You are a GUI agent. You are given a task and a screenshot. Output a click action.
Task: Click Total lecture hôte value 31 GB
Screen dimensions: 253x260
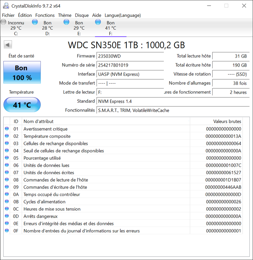(231, 56)
